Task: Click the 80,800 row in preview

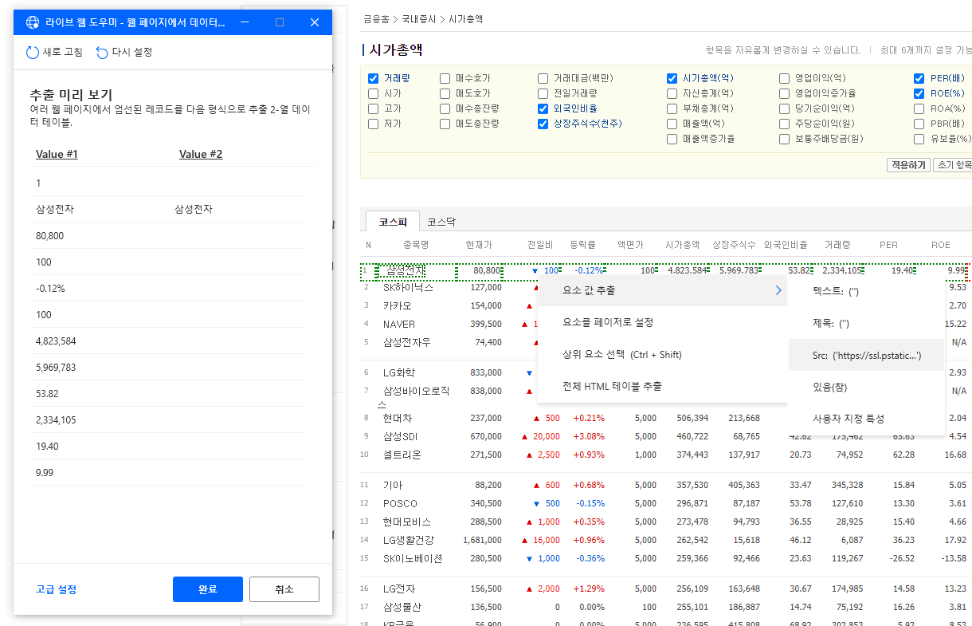Action: click(167, 236)
